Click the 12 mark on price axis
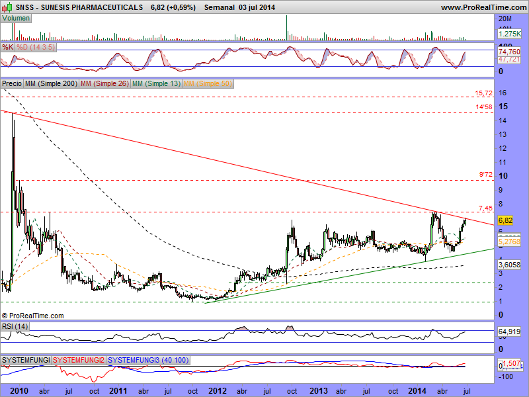Image resolution: width=529 pixels, height=397 pixels. [503, 148]
